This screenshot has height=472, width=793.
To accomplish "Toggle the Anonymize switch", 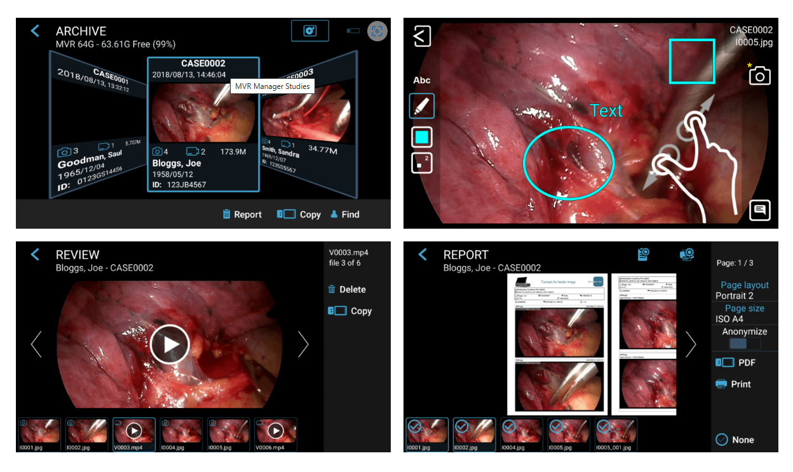I will click(745, 344).
